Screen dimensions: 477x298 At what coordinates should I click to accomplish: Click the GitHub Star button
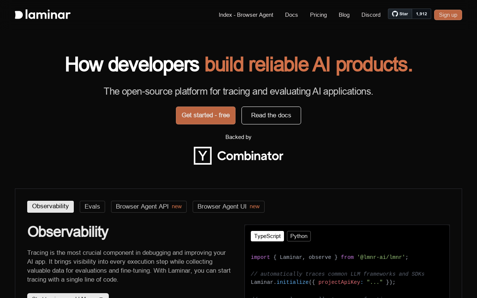tap(400, 14)
